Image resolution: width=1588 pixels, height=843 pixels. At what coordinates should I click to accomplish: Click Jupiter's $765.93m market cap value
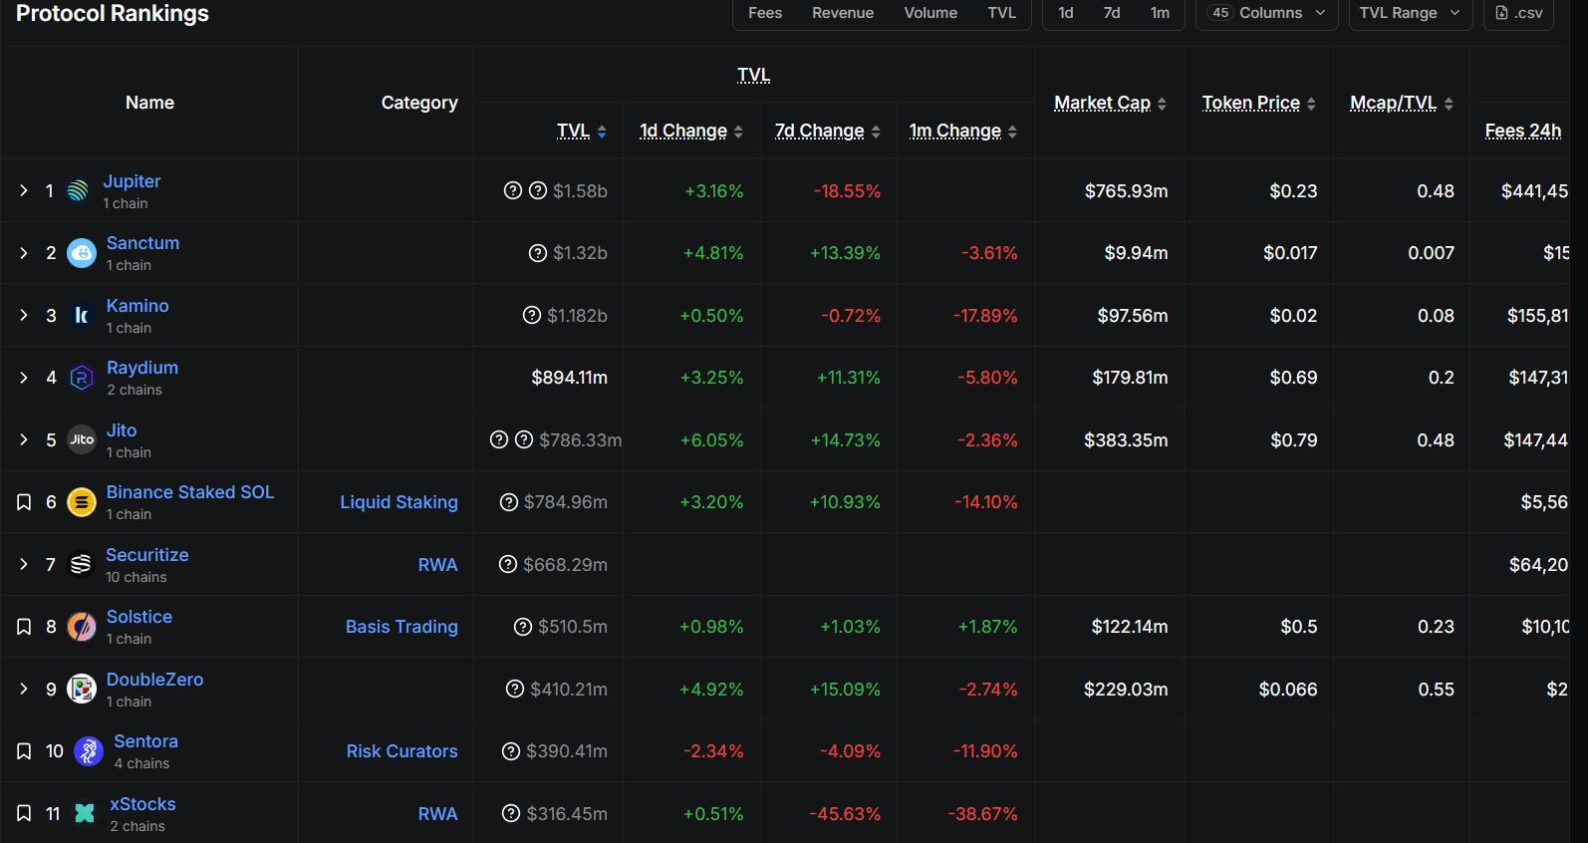(x=1127, y=190)
